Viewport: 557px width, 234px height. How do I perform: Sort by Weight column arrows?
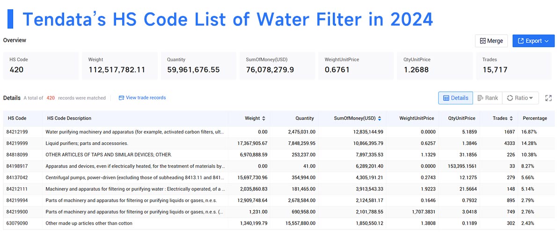point(264,118)
